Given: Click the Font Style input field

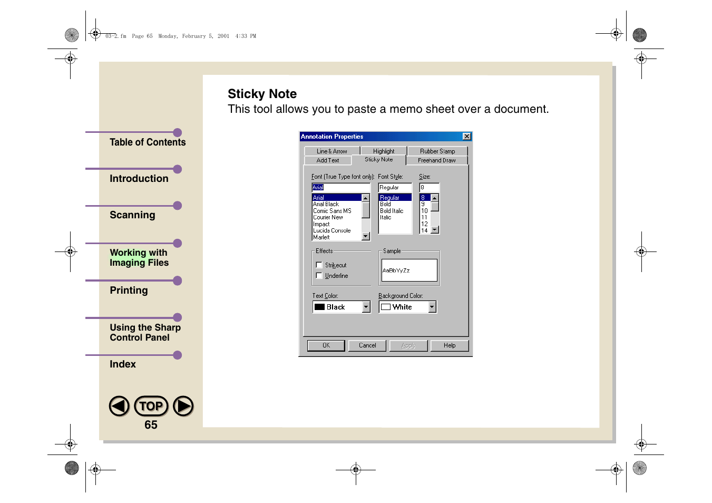Looking at the screenshot, I should pyautogui.click(x=395, y=187).
